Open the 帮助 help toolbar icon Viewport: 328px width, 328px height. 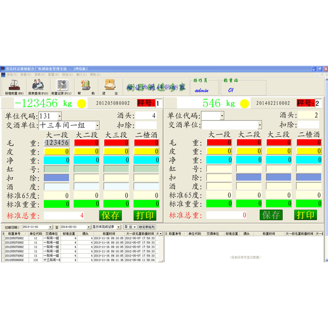coord(86,87)
